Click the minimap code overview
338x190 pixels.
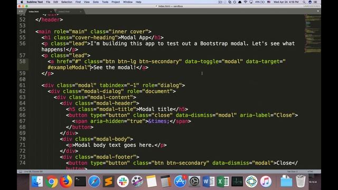coord(313,33)
